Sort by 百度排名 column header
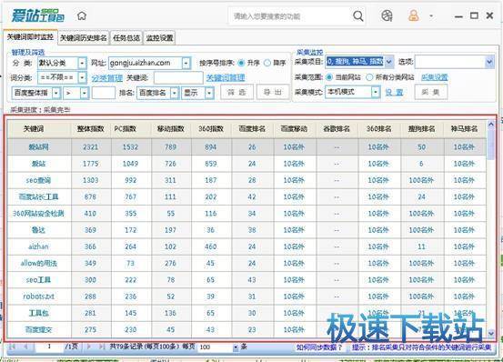The image size is (503, 362). point(252,129)
